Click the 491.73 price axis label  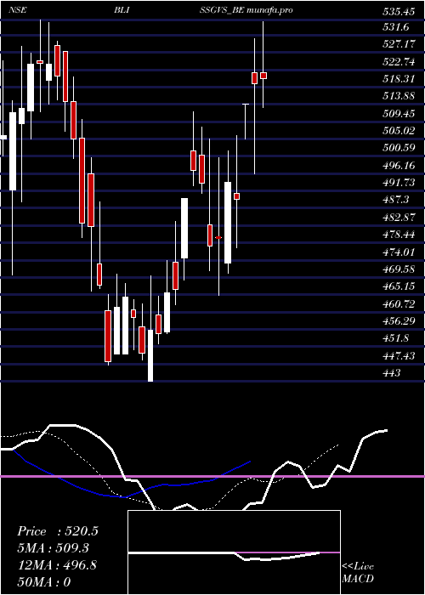[399, 183]
